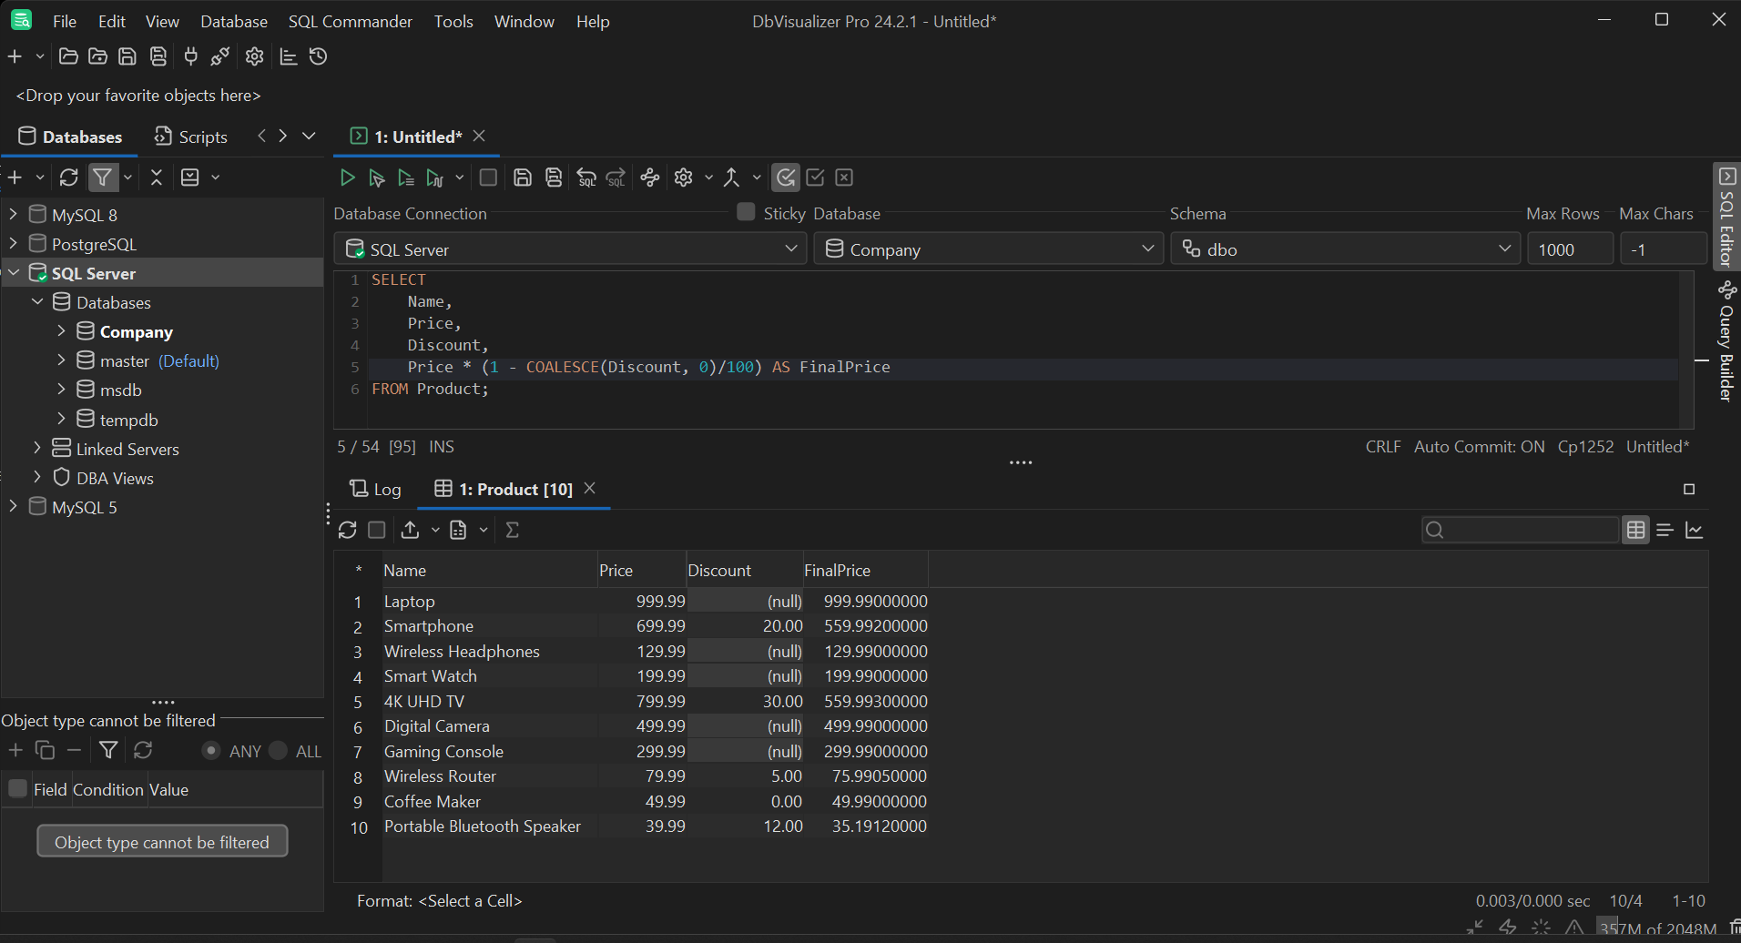
Task: Click the Redo SQL icon
Action: pyautogui.click(x=616, y=177)
